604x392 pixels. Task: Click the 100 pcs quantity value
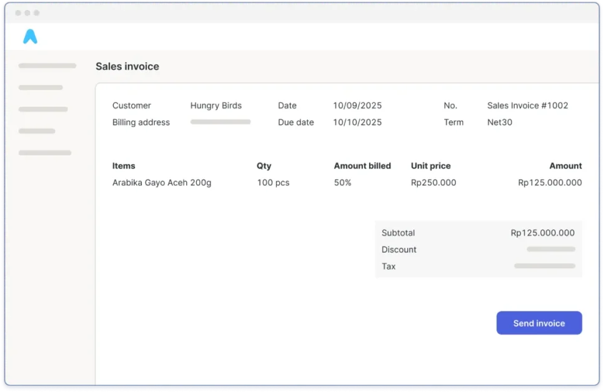coord(273,183)
